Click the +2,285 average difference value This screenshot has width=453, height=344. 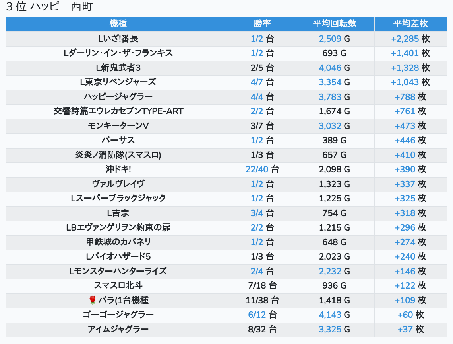click(405, 39)
